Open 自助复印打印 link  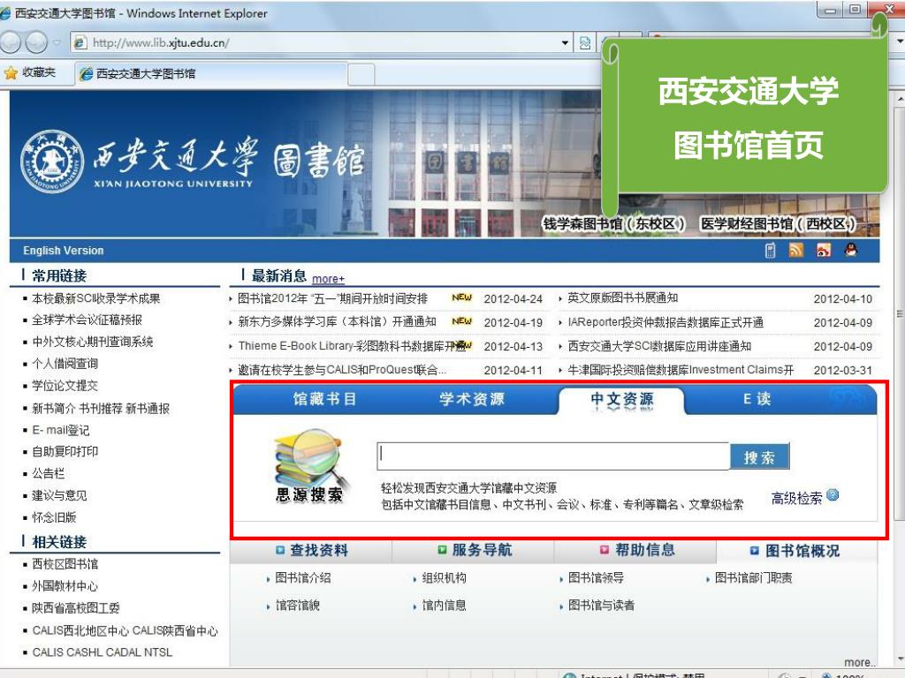pyautogui.click(x=65, y=451)
